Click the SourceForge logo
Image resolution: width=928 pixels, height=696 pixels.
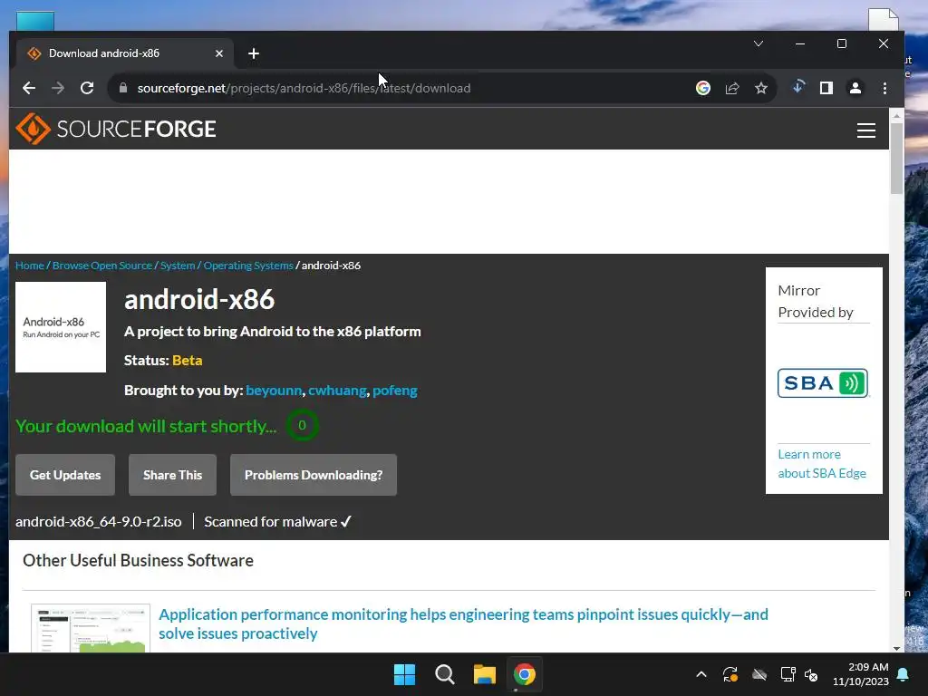click(116, 129)
